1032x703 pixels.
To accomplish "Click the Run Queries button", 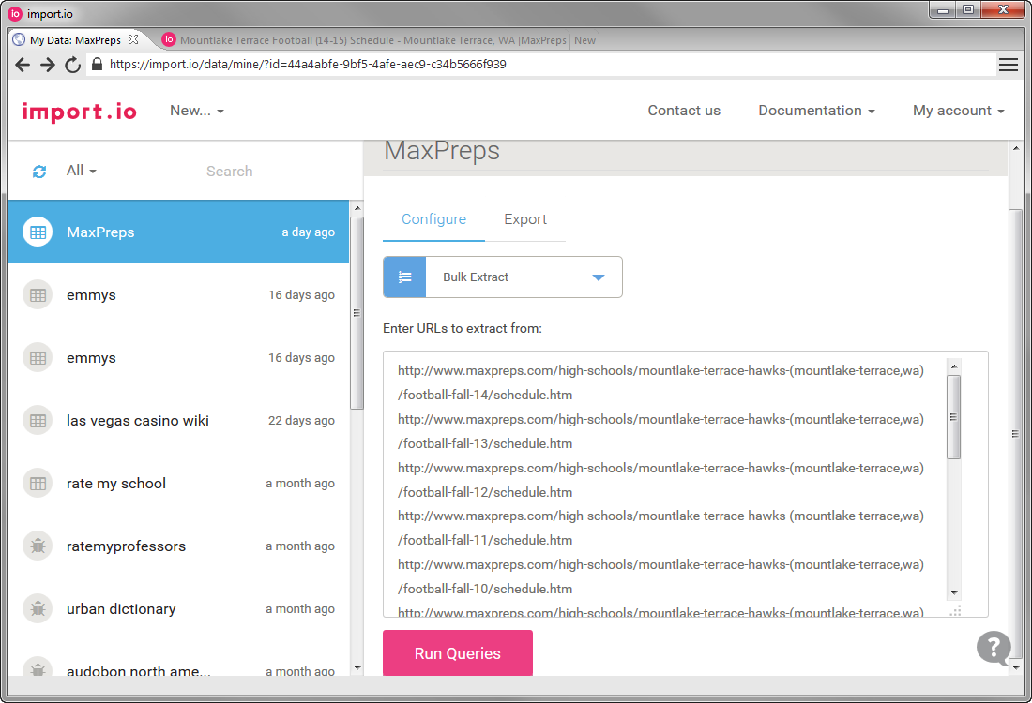I will 458,653.
